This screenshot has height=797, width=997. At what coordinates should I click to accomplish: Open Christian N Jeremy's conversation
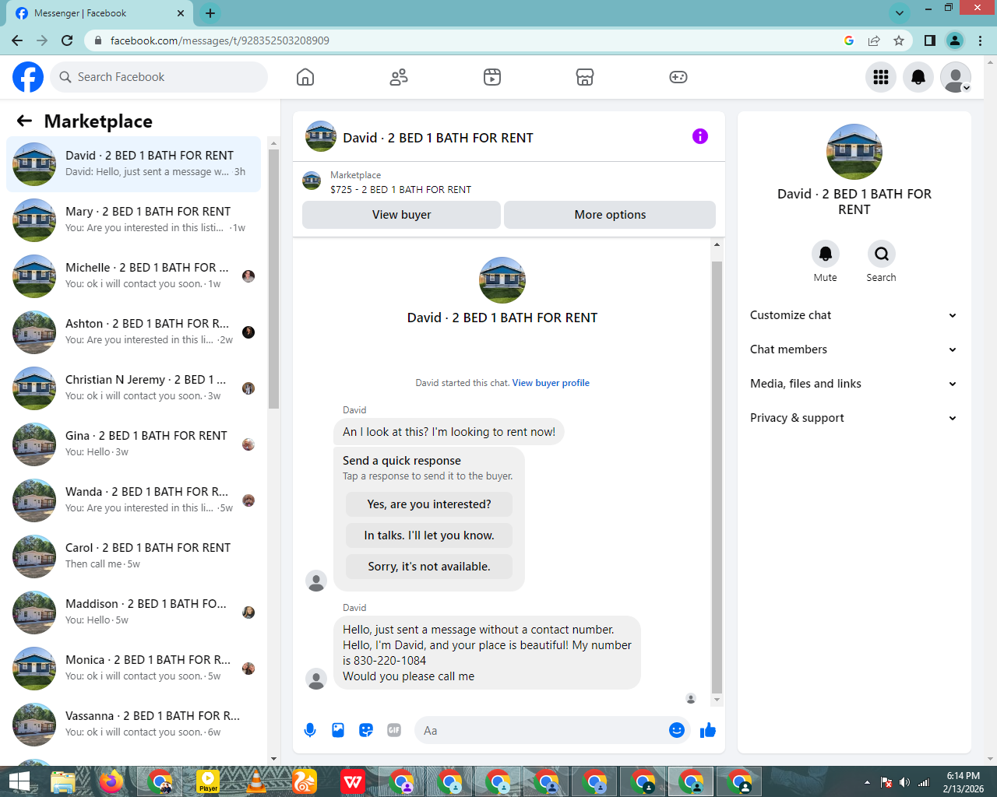pyautogui.click(x=133, y=388)
